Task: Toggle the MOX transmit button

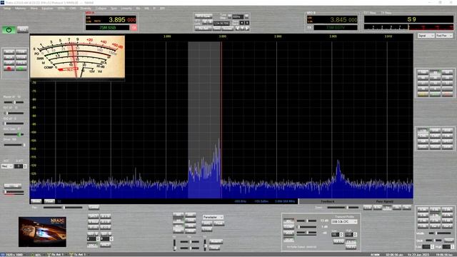Action: pyautogui.click(x=9, y=57)
